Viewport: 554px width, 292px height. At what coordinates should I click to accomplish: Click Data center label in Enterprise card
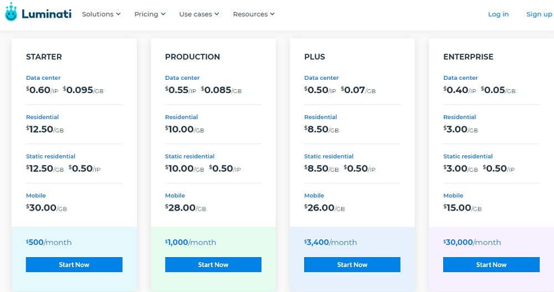460,78
